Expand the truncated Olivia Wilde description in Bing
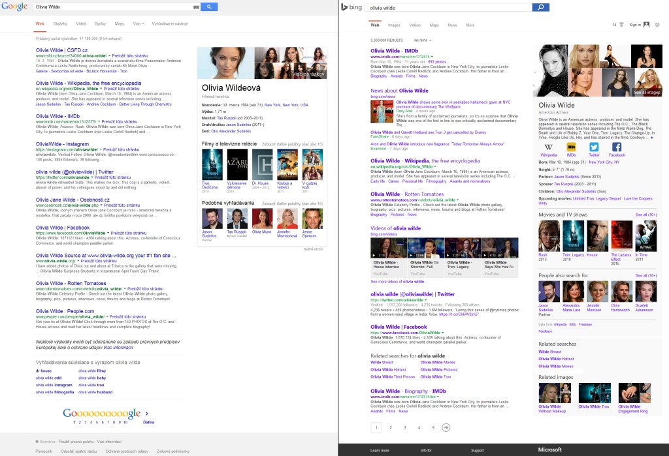The height and width of the screenshot is (456, 669). (x=651, y=138)
